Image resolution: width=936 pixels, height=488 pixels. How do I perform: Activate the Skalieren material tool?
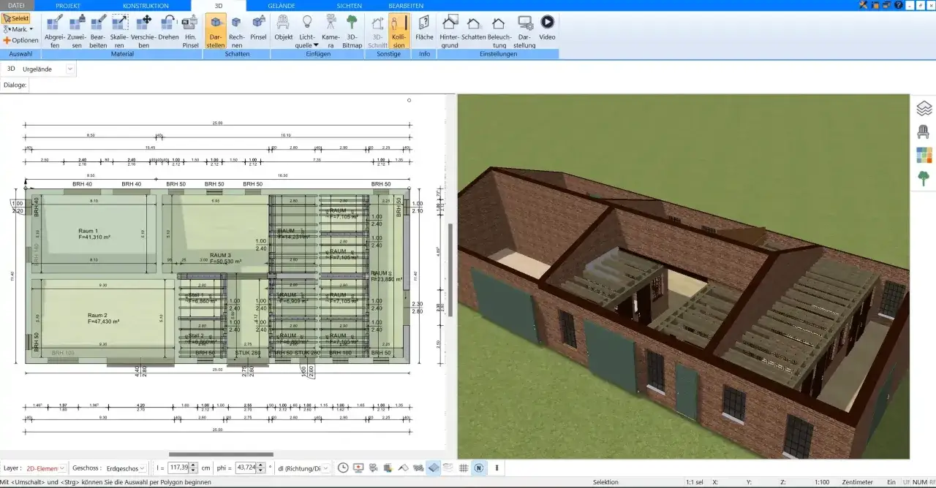(x=121, y=31)
